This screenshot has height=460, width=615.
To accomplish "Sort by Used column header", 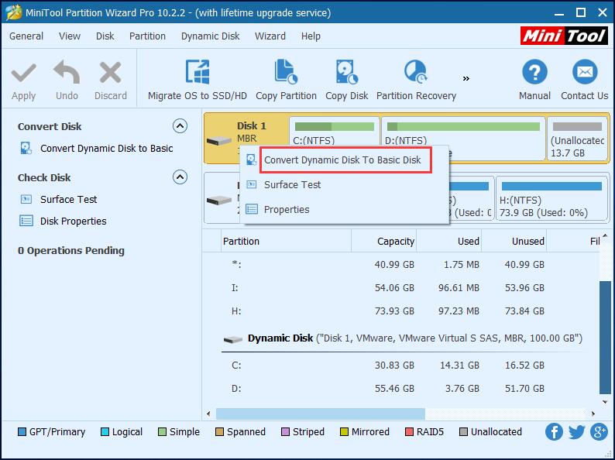I will [x=448, y=241].
